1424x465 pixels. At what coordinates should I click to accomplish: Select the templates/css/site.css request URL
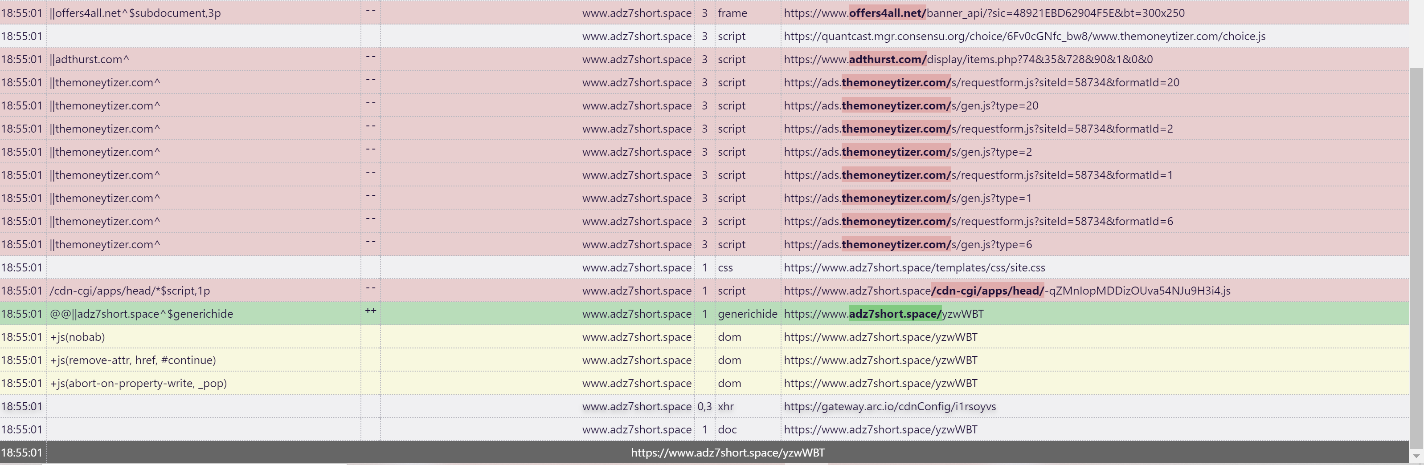(x=914, y=268)
